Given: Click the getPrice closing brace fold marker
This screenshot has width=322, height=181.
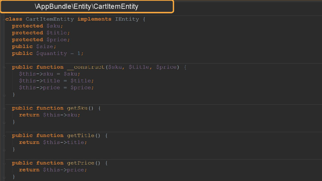Looking at the screenshot, I should [x=4, y=177].
